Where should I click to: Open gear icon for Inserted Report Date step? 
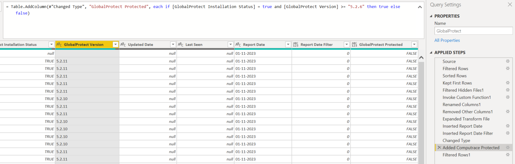click(507, 126)
